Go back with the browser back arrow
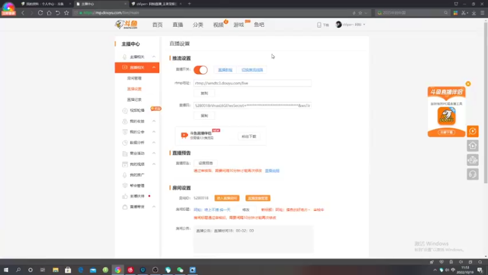 [x=23, y=13]
